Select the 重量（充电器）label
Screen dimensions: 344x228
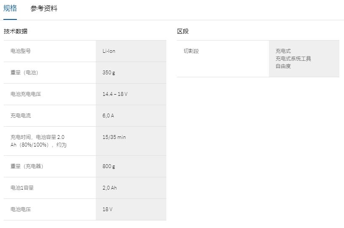[27, 166]
